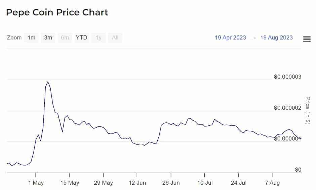
Task: Edit the end date 19 Aug 2023
Action: pos(276,38)
